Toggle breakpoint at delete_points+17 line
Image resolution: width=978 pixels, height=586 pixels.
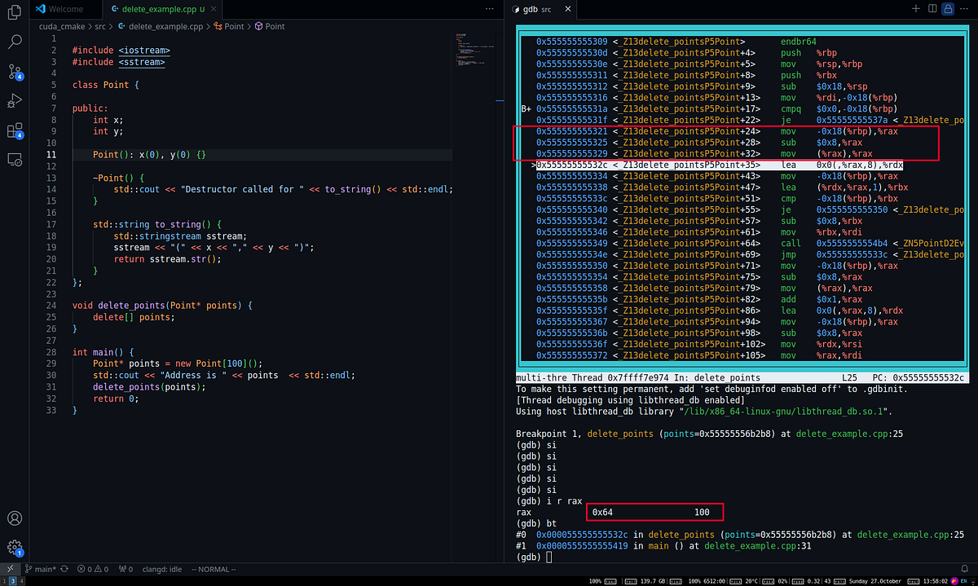click(x=526, y=108)
